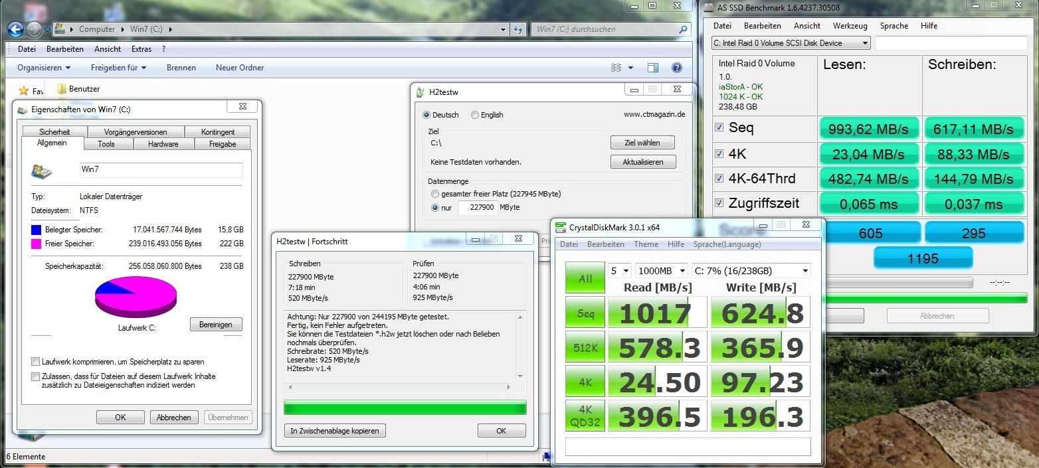Click the Favorites star icon in navigation pane
Screen dimensions: 1039x468
coord(24,90)
